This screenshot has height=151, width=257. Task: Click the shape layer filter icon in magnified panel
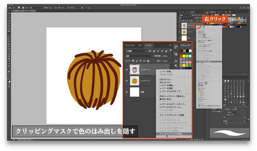click(162, 51)
